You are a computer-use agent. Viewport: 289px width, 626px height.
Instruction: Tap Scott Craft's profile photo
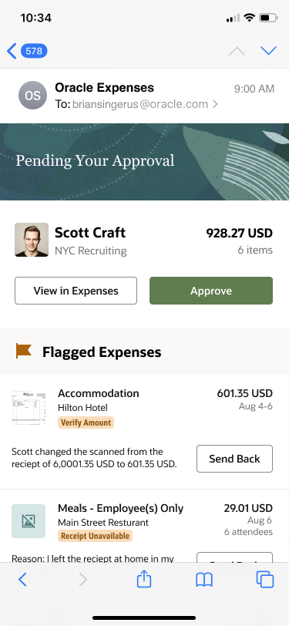[x=32, y=240]
